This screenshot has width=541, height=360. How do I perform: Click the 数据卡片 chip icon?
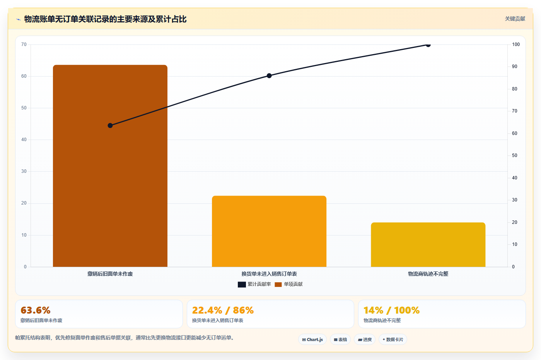click(384, 340)
